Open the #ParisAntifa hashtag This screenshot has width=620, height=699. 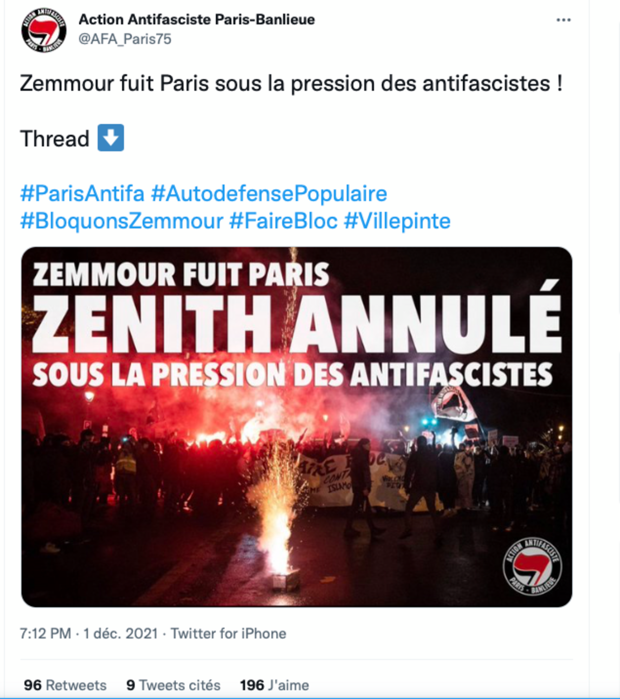tap(83, 194)
